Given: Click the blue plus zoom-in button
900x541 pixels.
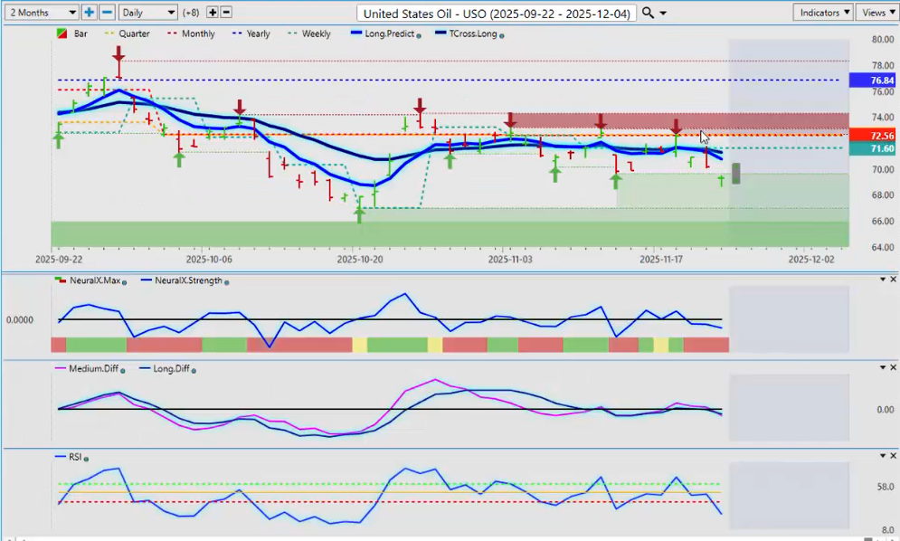Looking at the screenshot, I should click(89, 13).
